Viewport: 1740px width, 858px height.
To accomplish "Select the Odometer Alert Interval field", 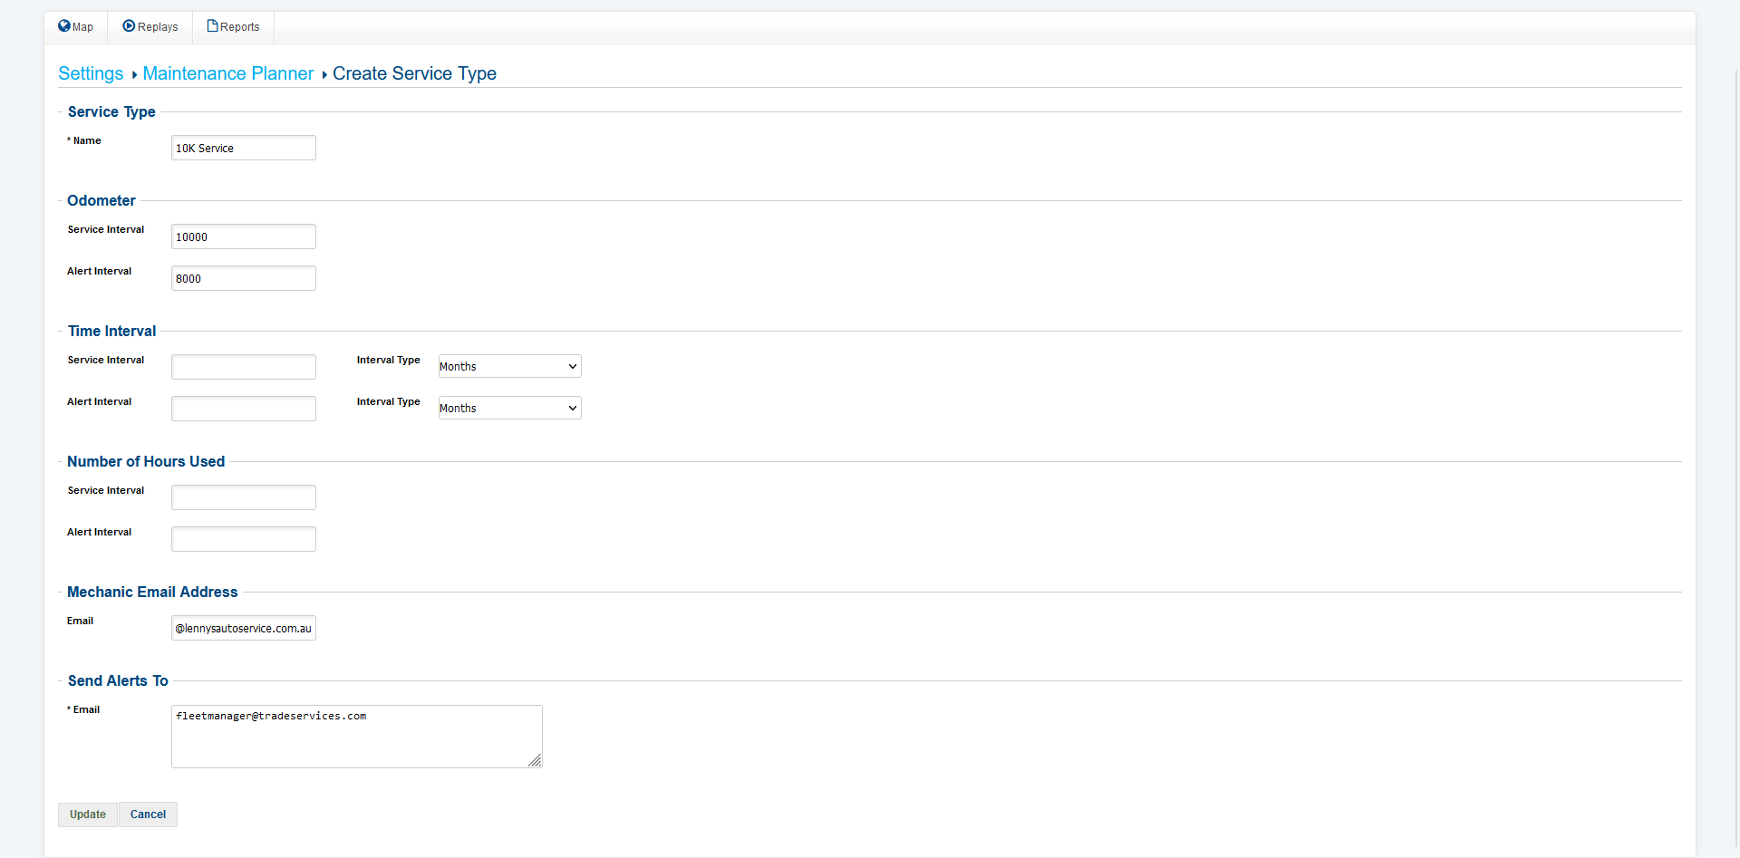I will [243, 278].
